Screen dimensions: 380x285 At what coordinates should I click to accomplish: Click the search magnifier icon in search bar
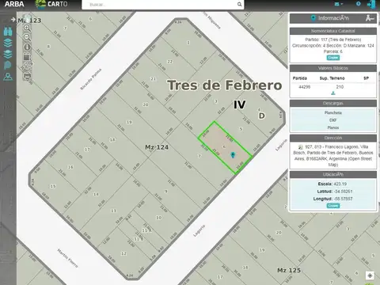tap(239, 4)
